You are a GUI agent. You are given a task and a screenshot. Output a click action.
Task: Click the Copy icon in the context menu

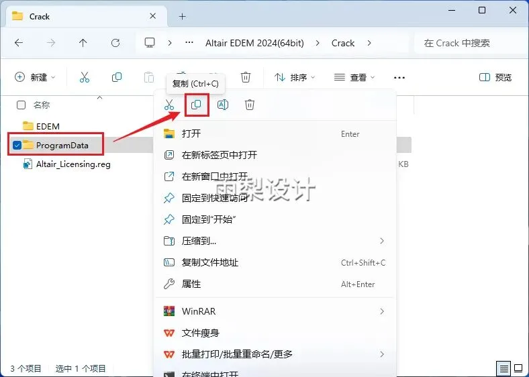pos(196,105)
